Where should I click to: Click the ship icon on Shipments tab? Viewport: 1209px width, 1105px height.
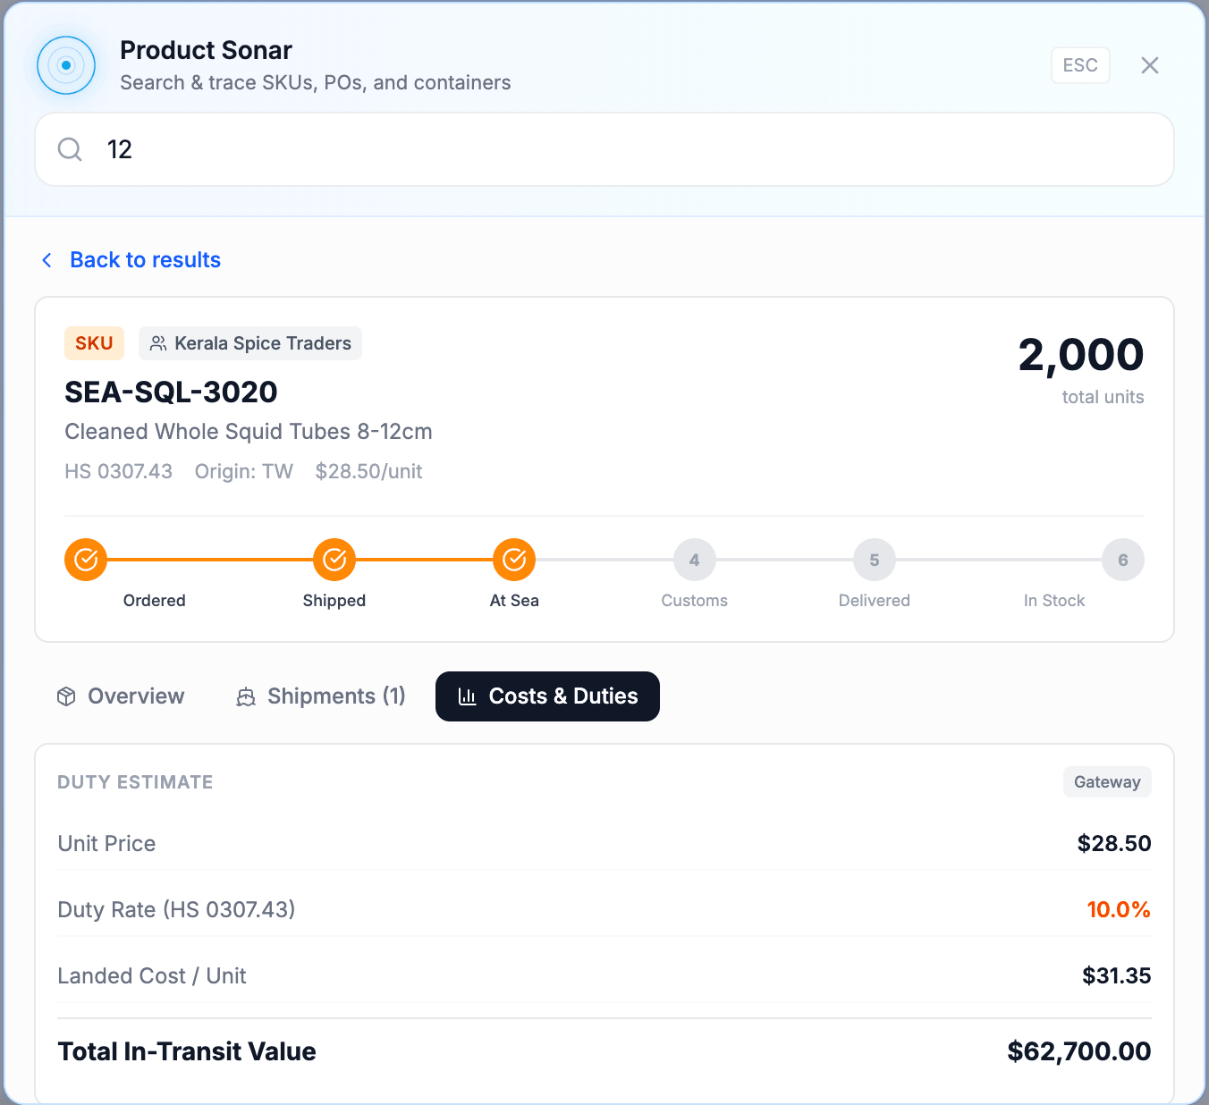point(245,696)
